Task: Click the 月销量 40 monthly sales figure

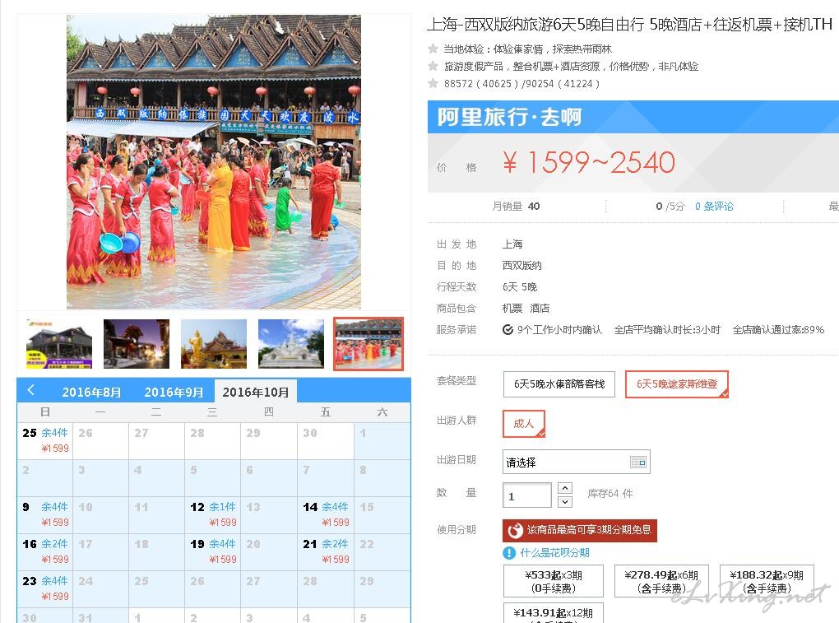Action: pos(516,206)
